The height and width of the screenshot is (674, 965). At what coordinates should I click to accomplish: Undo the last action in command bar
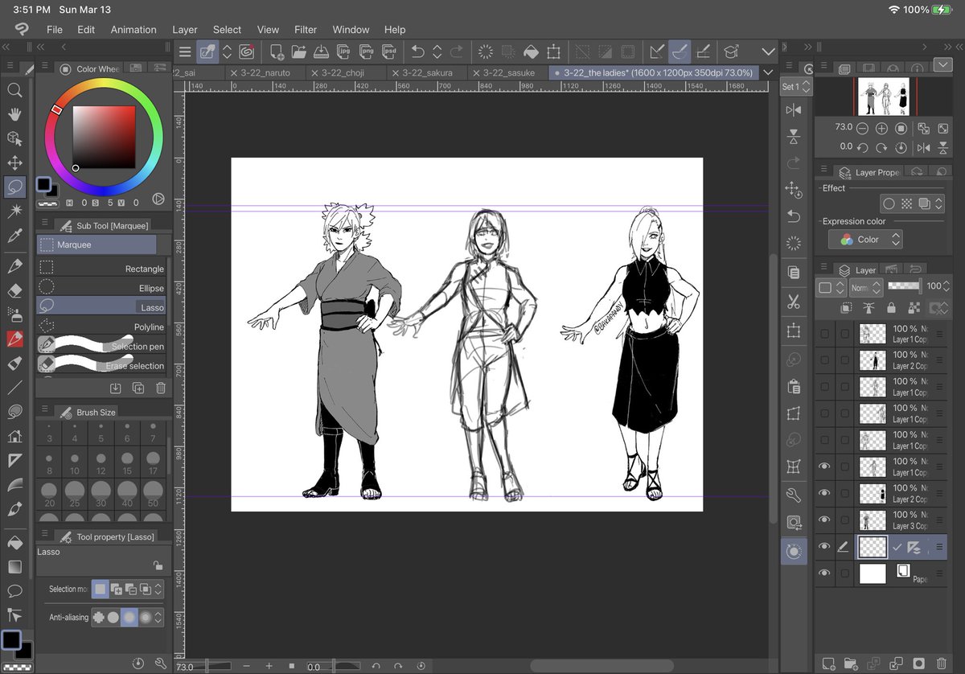click(417, 51)
